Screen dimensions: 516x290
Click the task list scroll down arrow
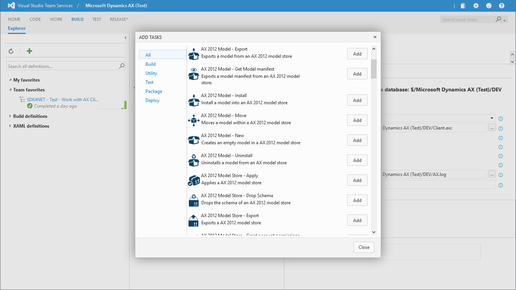374,232
